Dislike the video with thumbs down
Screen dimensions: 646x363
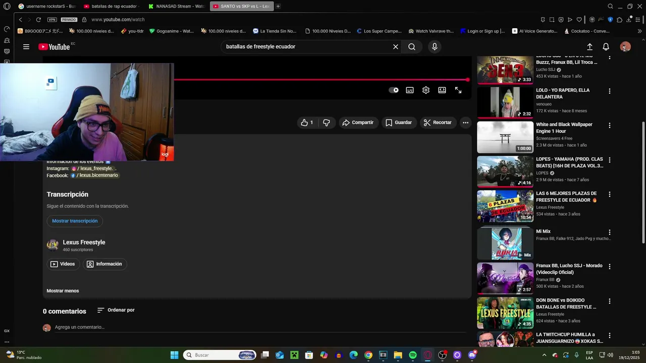click(x=327, y=123)
